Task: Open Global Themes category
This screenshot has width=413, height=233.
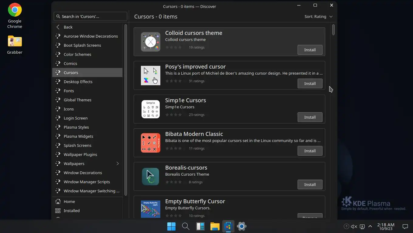Action: (x=87, y=100)
